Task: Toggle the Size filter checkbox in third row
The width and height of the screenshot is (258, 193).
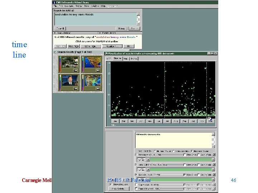Action: coord(137,175)
